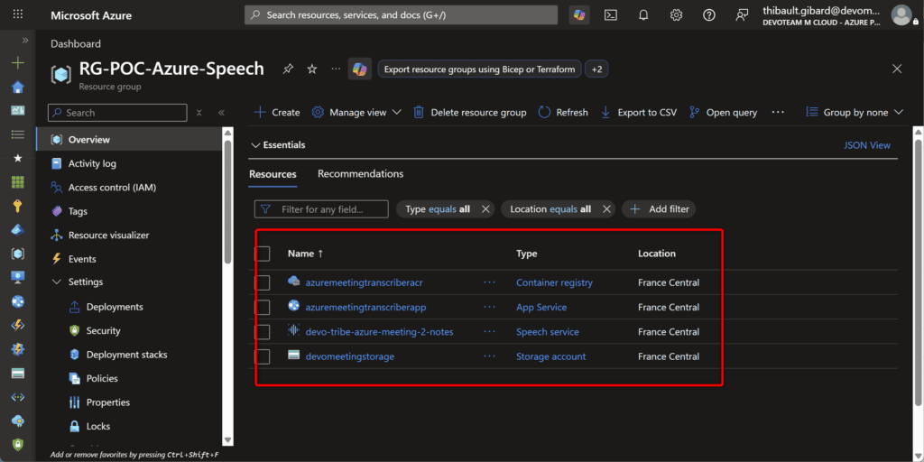Image resolution: width=924 pixels, height=462 pixels.
Task: Expand the left rail with double chevron
Action: [x=25, y=40]
